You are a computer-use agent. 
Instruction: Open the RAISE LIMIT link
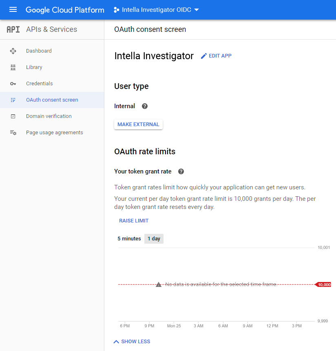click(x=134, y=220)
